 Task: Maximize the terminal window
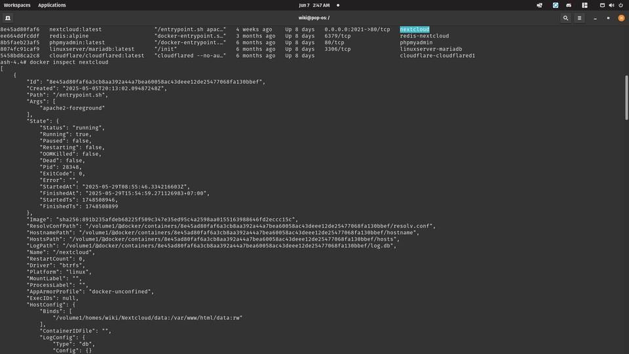(608, 18)
